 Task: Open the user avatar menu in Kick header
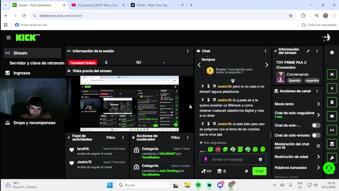point(326,37)
